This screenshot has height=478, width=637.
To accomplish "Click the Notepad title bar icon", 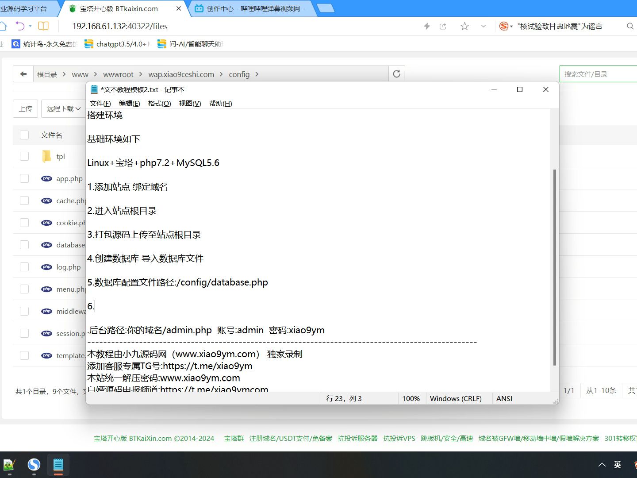I will (x=94, y=89).
